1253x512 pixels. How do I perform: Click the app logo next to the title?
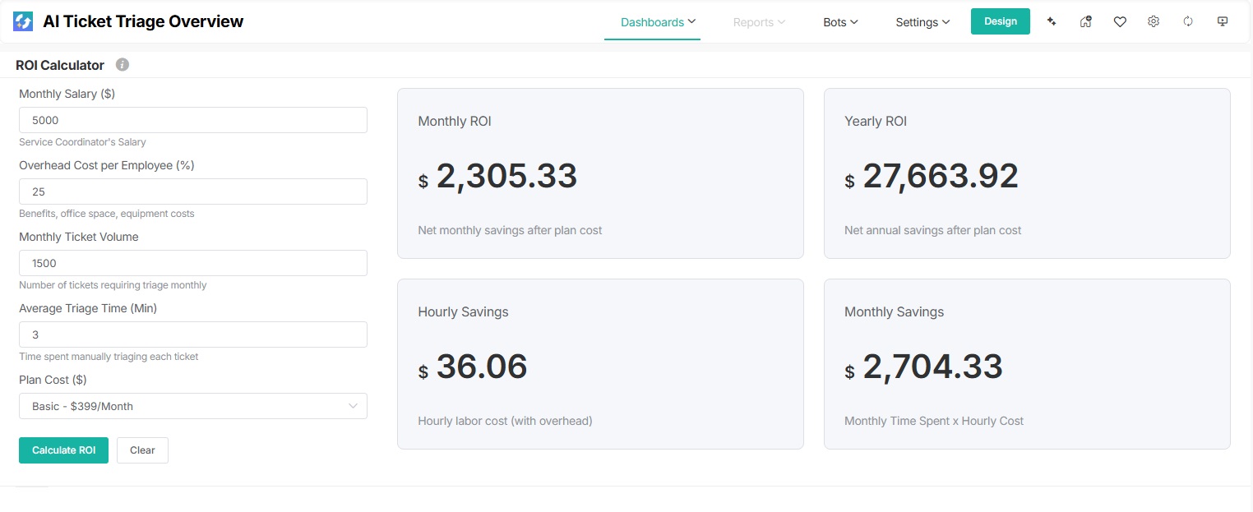(23, 22)
